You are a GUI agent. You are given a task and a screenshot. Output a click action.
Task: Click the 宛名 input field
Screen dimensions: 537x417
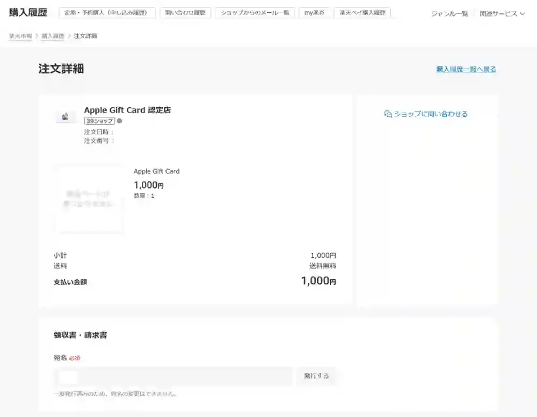pyautogui.click(x=173, y=377)
